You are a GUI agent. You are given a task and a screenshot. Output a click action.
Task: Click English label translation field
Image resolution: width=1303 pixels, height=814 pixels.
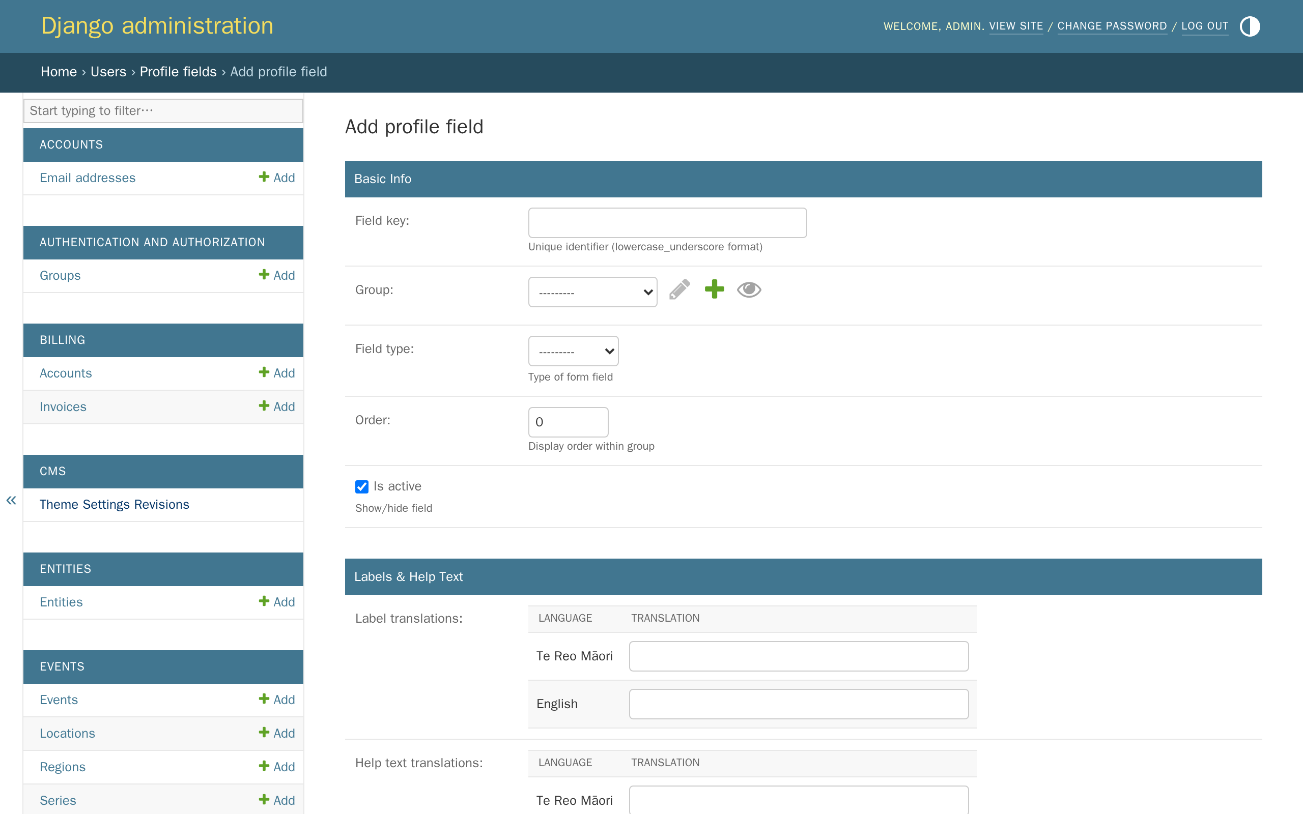799,704
